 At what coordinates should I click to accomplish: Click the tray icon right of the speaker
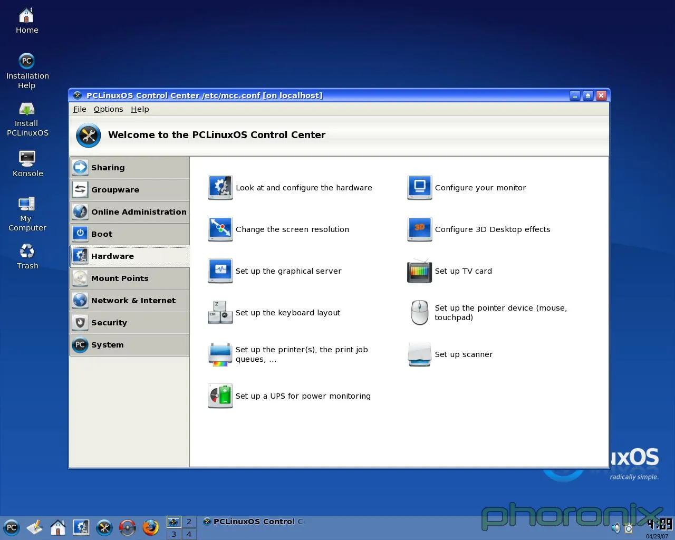point(629,528)
